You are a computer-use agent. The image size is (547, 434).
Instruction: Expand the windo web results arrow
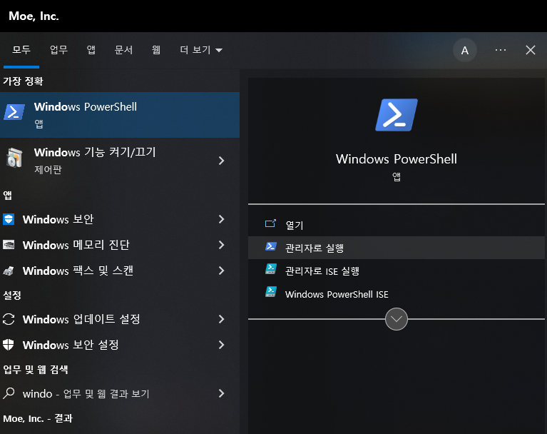click(x=221, y=393)
